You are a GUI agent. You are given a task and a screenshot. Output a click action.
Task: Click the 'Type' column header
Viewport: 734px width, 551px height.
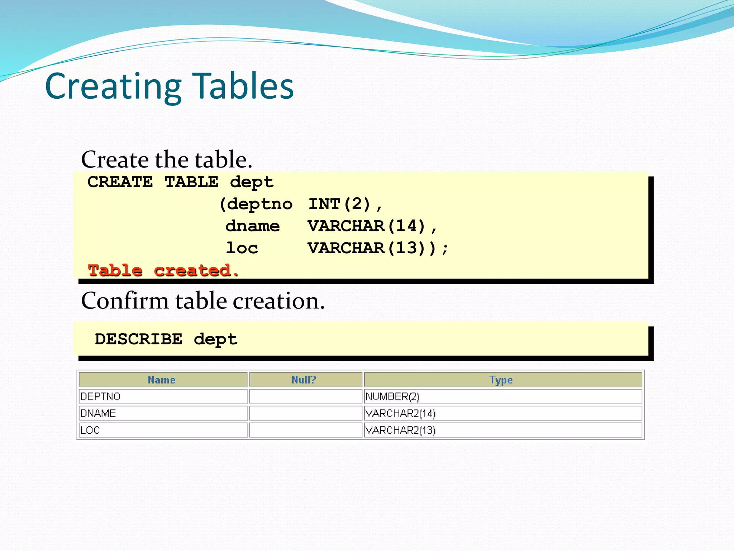[503, 380]
